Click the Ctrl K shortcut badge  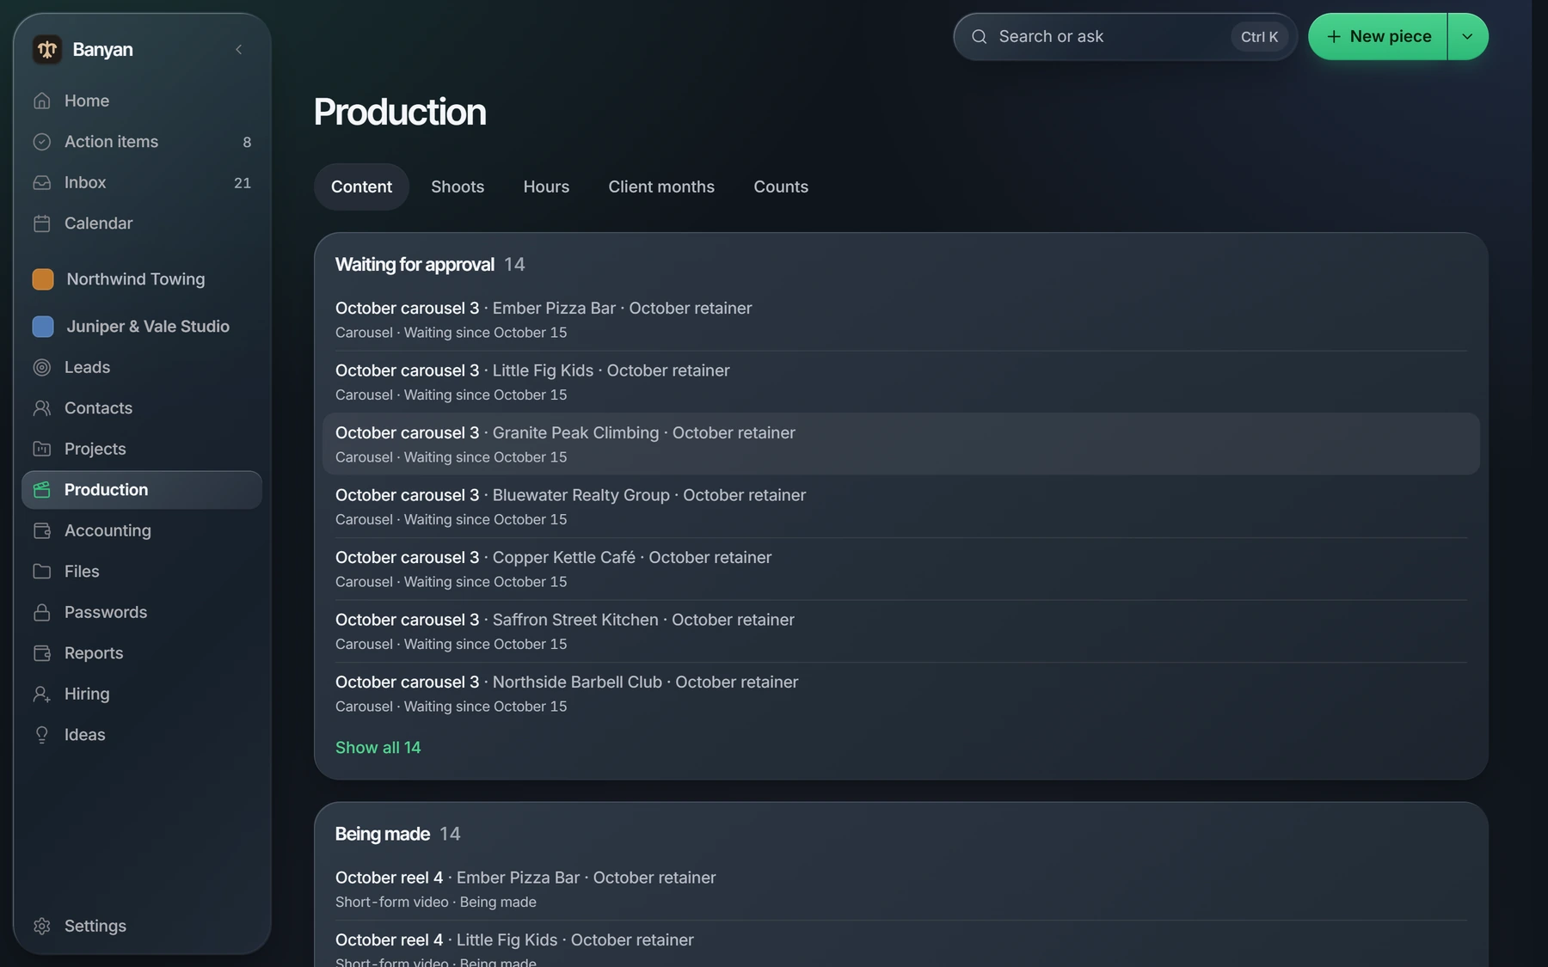[1259, 36]
